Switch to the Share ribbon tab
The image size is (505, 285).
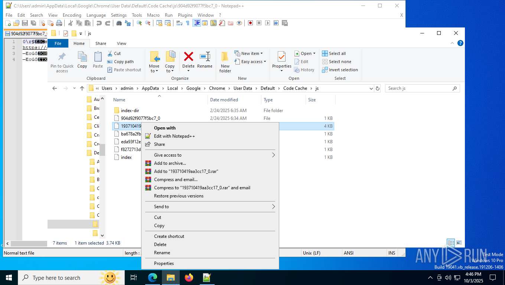click(x=101, y=43)
